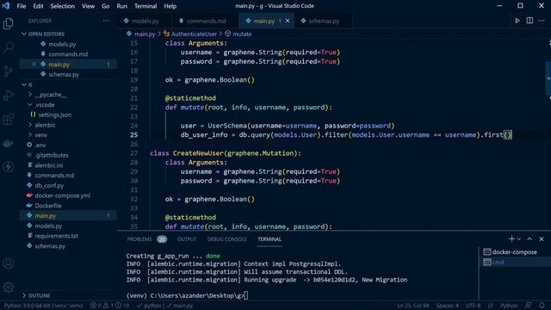Expand the venv folder
The width and height of the screenshot is (551, 310).
click(40, 135)
